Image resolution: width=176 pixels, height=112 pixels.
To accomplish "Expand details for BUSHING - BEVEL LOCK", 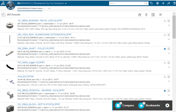I will coord(169,25).
